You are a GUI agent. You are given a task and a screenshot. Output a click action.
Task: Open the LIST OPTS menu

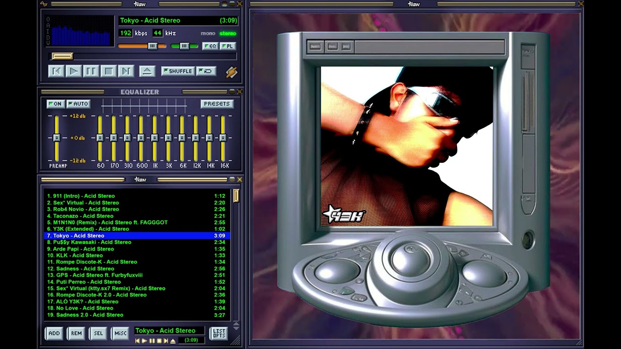pos(219,333)
